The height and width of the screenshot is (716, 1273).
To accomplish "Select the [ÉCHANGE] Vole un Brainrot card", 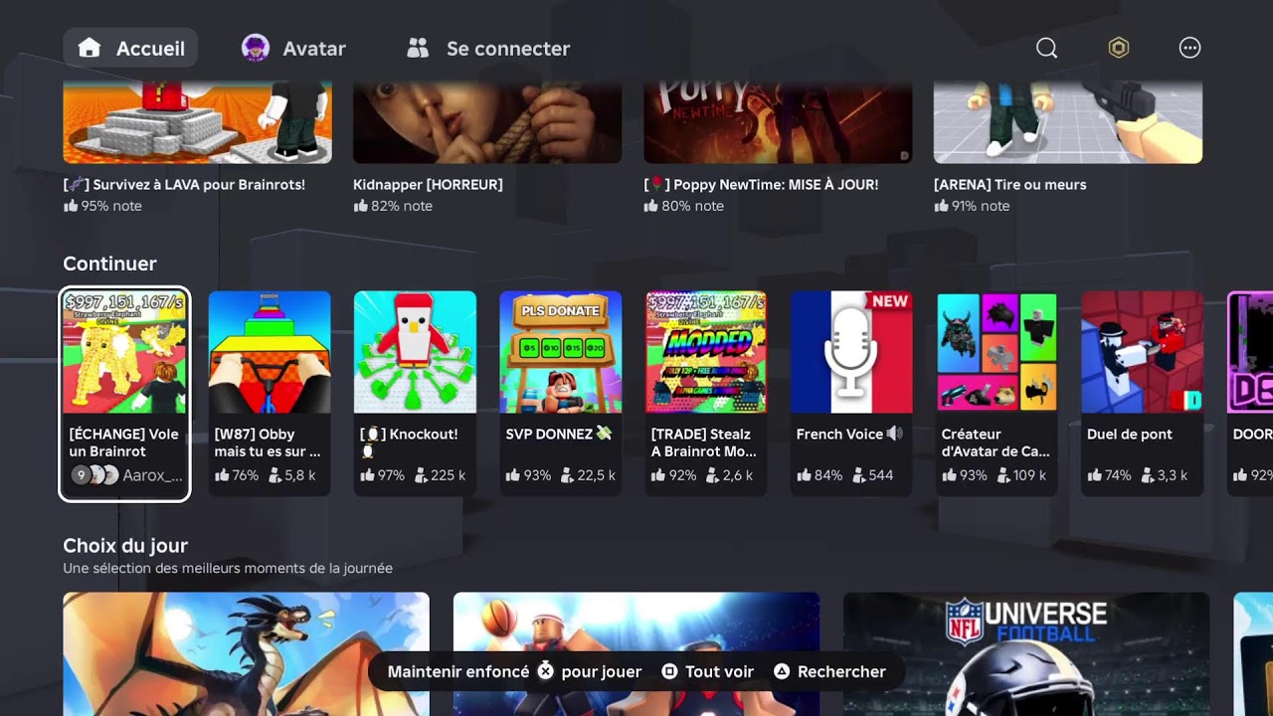I will (124, 395).
